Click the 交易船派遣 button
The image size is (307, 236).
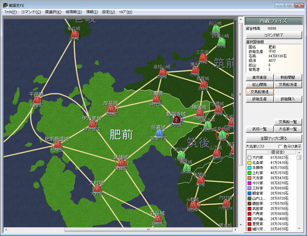pyautogui.click(x=288, y=85)
